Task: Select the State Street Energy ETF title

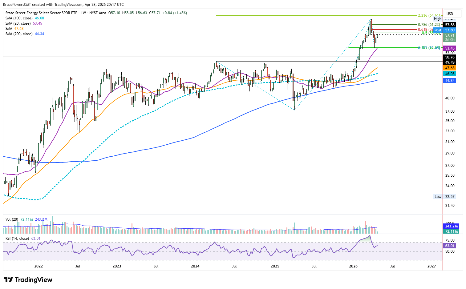Action: 55,13
